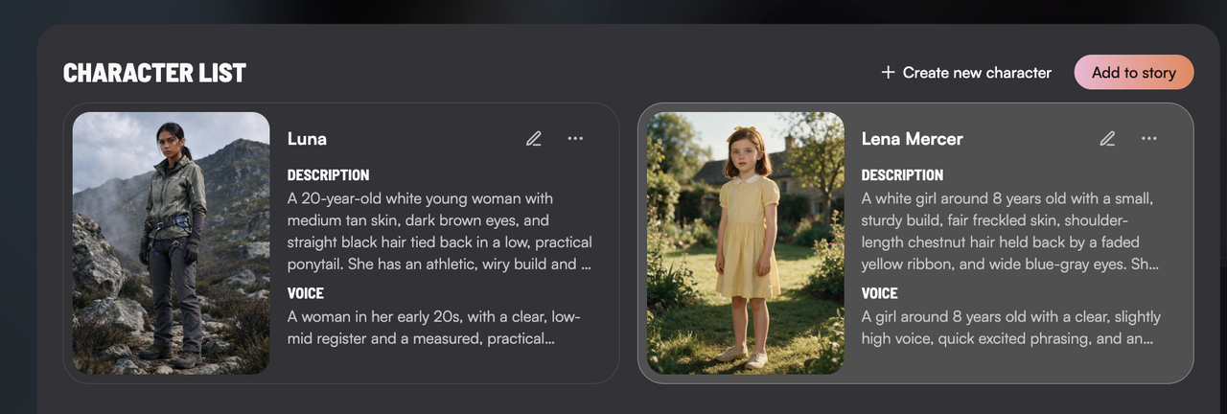Open Luna's portrait thumbnail
Screen dimensions: 1227x414
[x=172, y=243]
